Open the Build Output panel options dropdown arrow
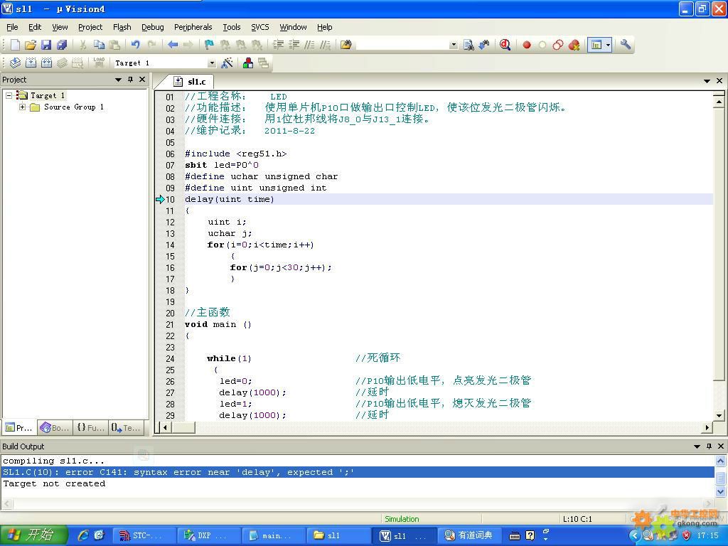This screenshot has width=728, height=546. tap(697, 446)
